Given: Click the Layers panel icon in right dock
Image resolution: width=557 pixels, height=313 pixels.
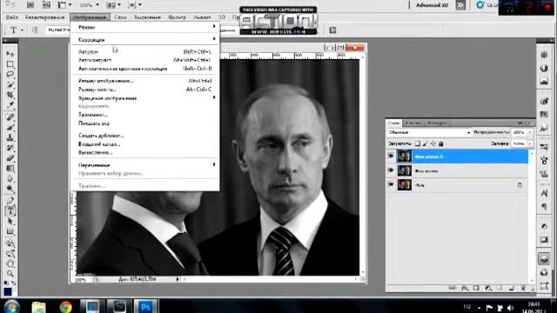Looking at the screenshot, I should [x=544, y=259].
